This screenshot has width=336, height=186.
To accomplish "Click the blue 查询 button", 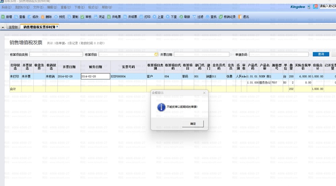I will click(x=321, y=54).
